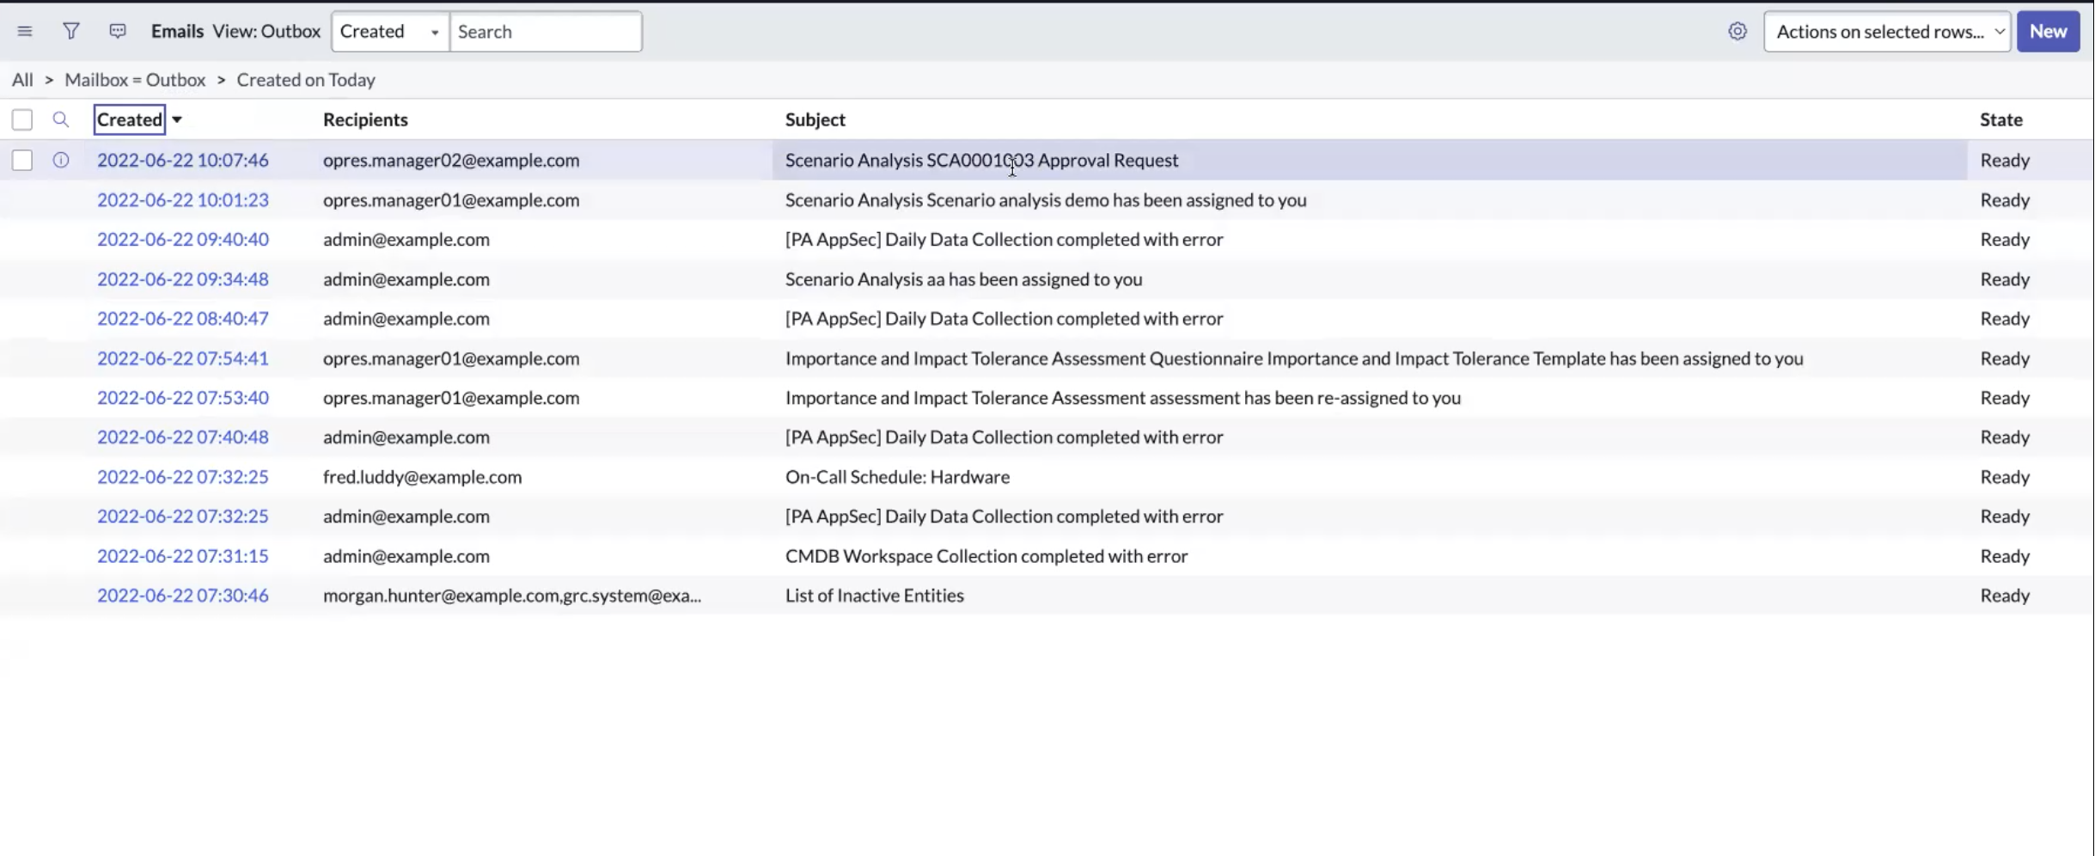The image size is (2095, 856).
Task: Toggle column search magnifier icon
Action: pyautogui.click(x=60, y=119)
